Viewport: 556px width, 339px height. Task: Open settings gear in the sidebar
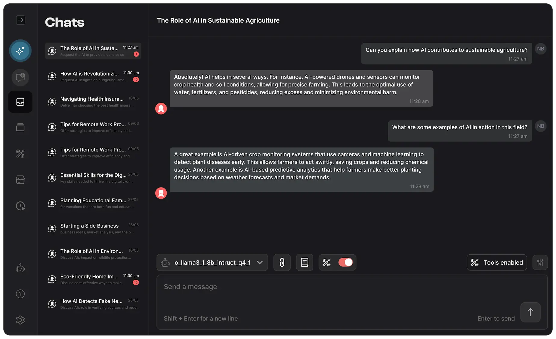pos(20,320)
